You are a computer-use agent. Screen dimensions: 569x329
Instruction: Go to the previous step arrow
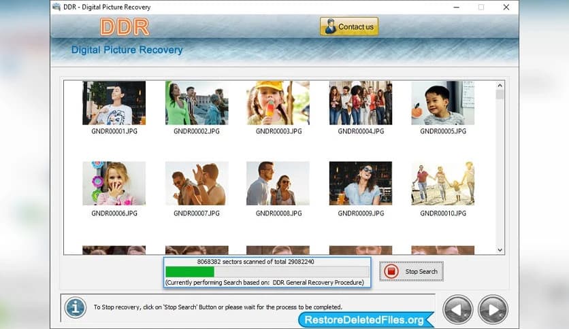(457, 309)
